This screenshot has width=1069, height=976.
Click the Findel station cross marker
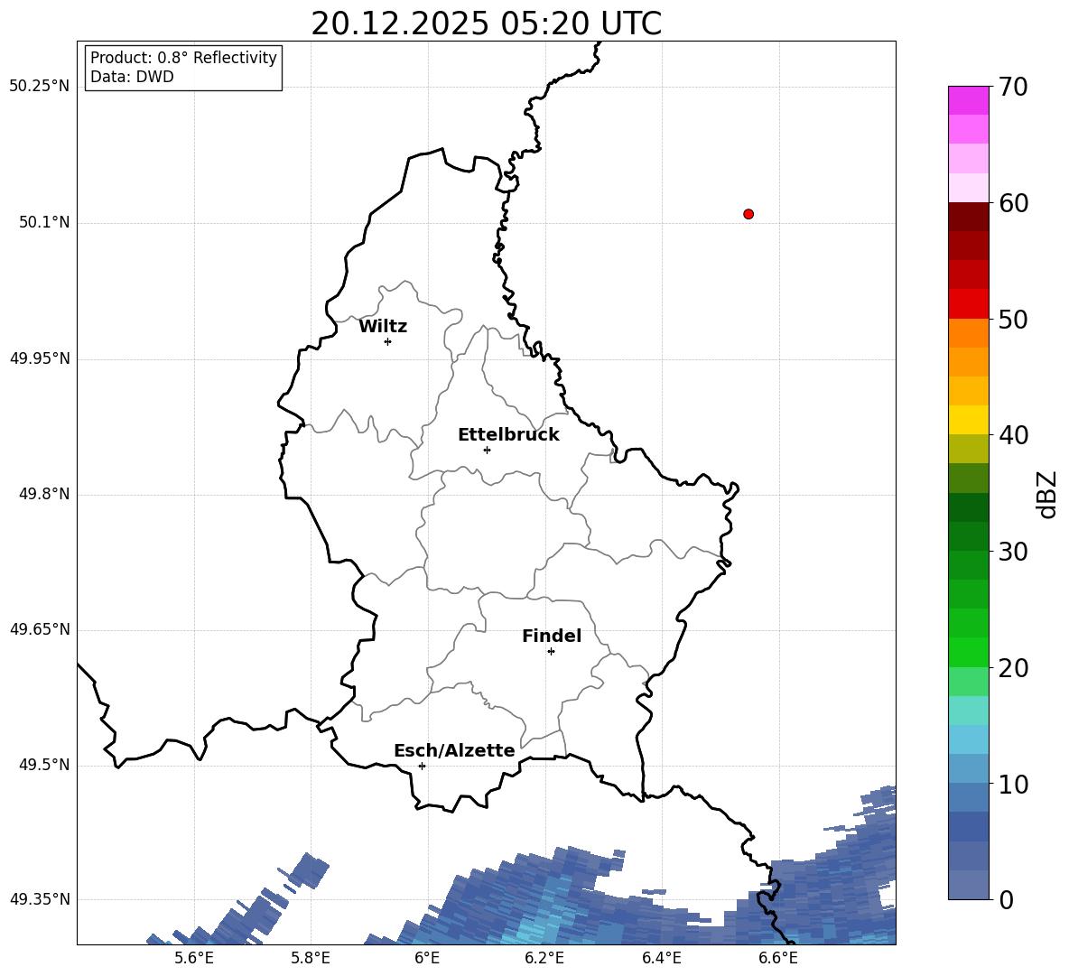point(551,652)
